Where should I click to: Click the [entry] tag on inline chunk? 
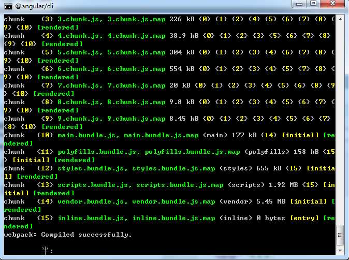[x=304, y=218]
